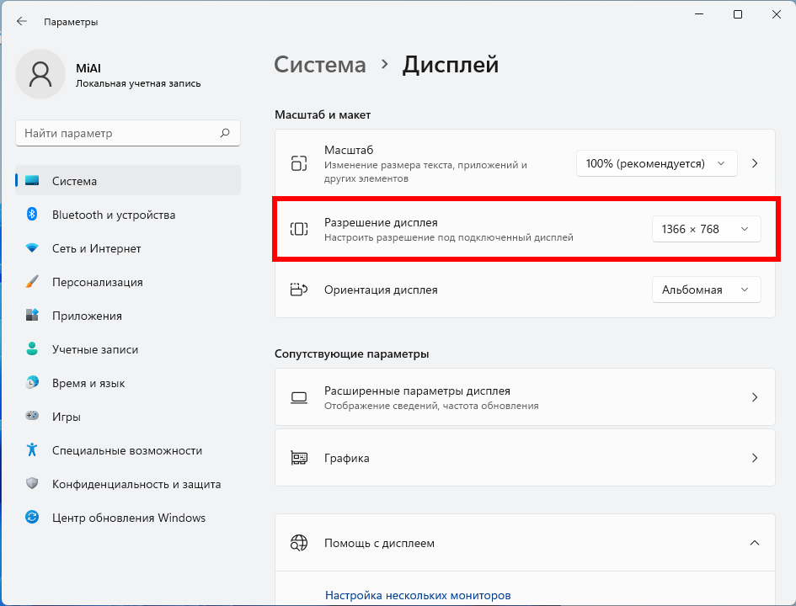Image resolution: width=796 pixels, height=606 pixels.
Task: Click the Конфиденциальность и защита shield icon
Action: tap(32, 484)
